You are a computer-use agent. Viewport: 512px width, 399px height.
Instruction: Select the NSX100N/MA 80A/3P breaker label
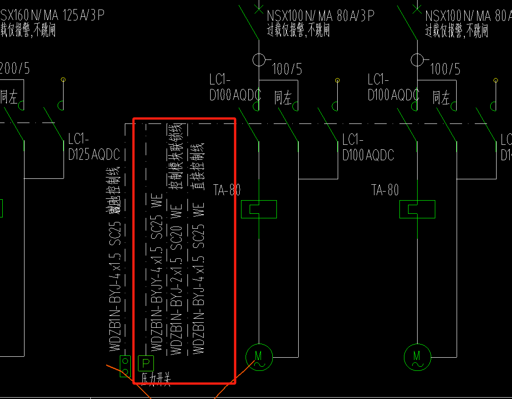click(320, 16)
